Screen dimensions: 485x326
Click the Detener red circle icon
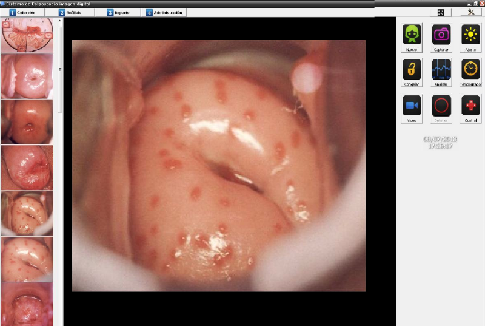point(441,106)
